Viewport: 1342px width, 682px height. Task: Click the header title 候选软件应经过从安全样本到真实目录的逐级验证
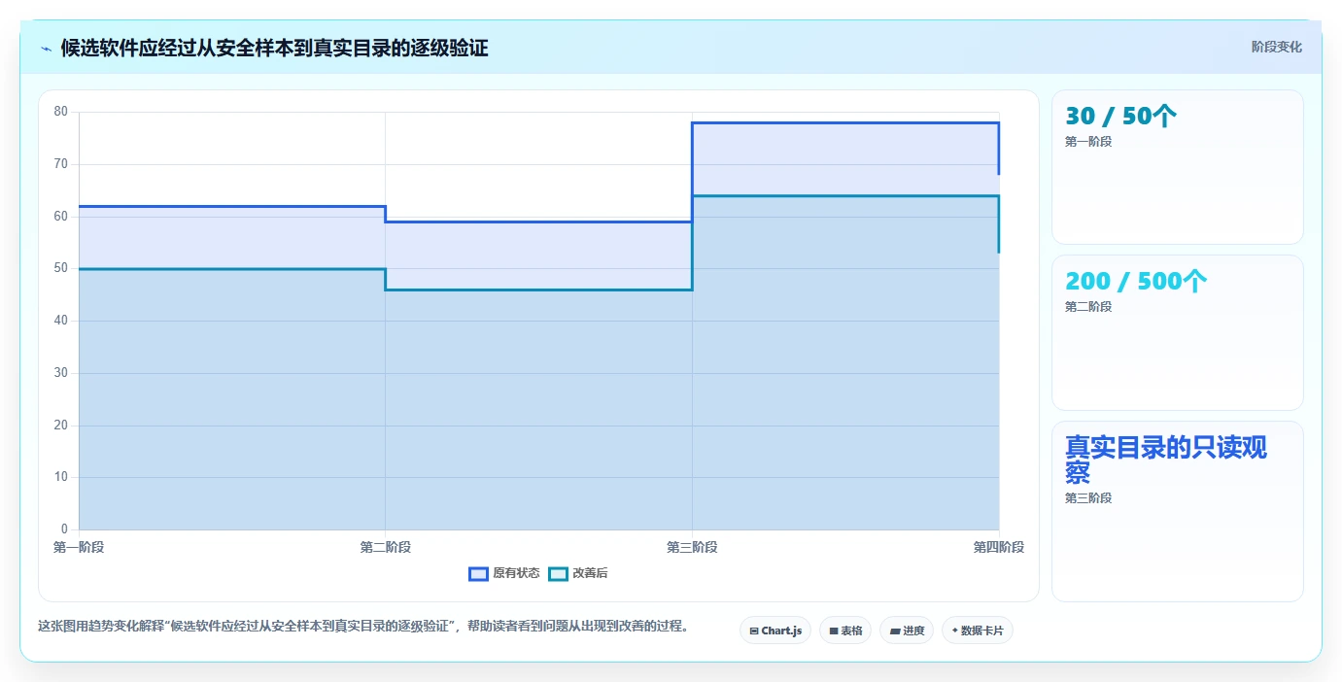pos(274,48)
